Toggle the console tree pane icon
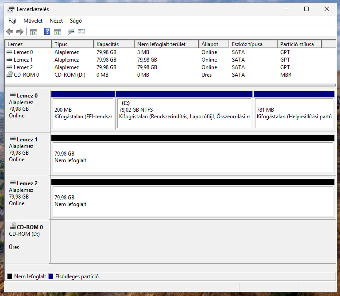The width and height of the screenshot is (340, 296). click(34, 32)
